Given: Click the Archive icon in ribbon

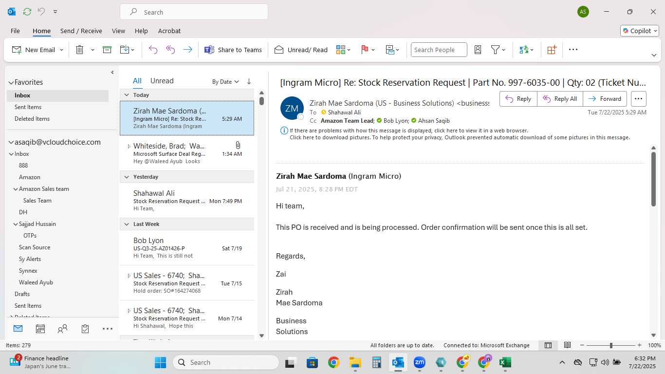Looking at the screenshot, I should pos(107,50).
